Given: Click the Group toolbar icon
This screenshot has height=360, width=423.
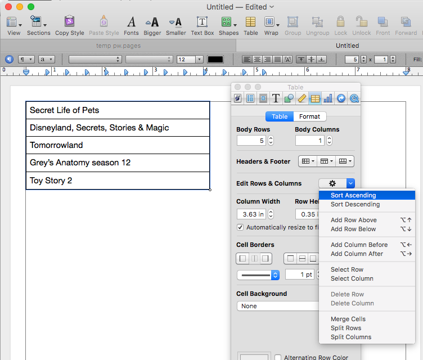Looking at the screenshot, I should [292, 26].
